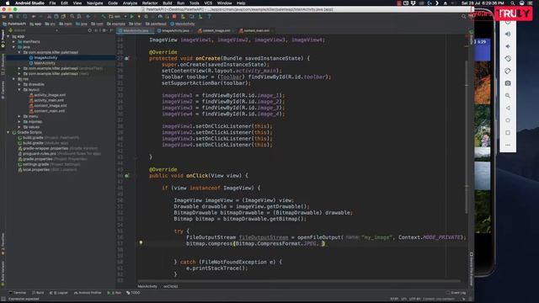
Task: Search everywhere magnifier at top right
Action: tap(464, 17)
